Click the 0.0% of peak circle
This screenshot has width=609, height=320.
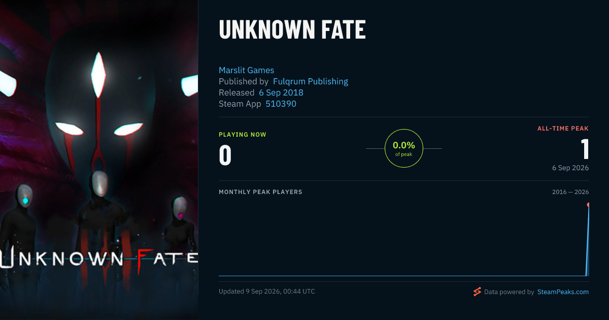[x=404, y=148]
